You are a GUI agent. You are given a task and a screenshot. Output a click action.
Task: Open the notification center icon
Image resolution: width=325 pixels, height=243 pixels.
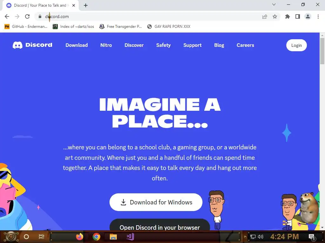point(312,237)
